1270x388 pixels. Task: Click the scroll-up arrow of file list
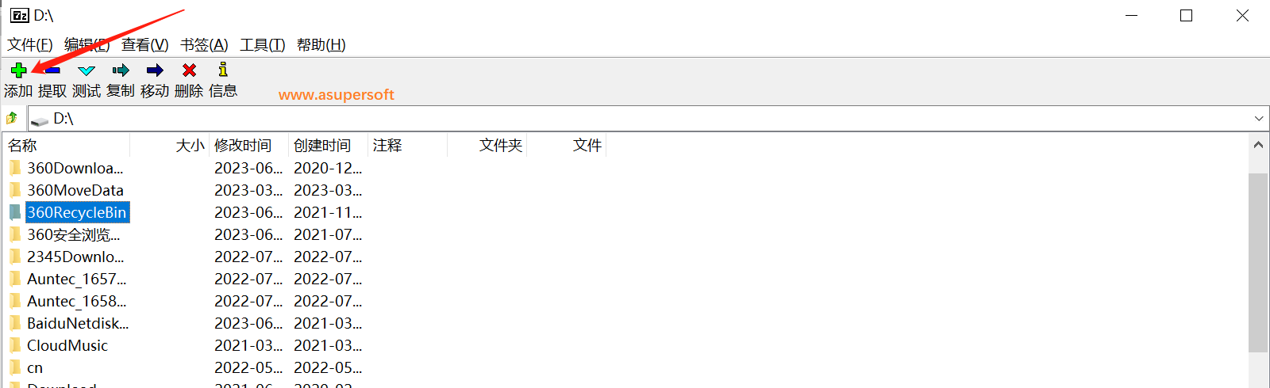(x=1258, y=145)
